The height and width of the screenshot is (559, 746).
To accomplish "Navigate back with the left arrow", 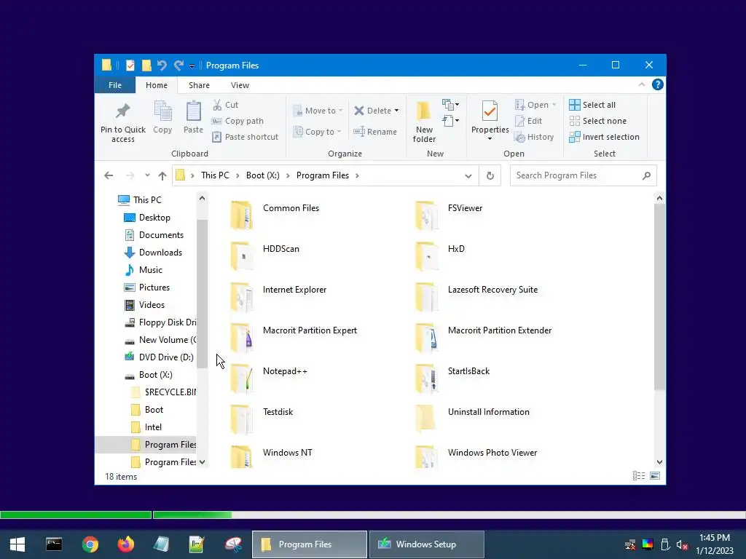I will click(x=109, y=175).
